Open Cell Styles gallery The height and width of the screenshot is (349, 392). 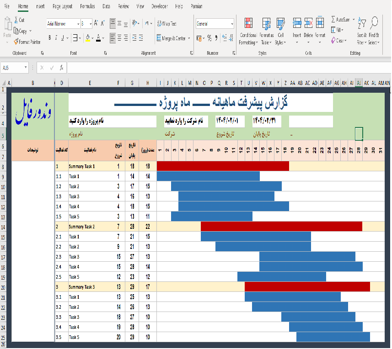(x=280, y=31)
